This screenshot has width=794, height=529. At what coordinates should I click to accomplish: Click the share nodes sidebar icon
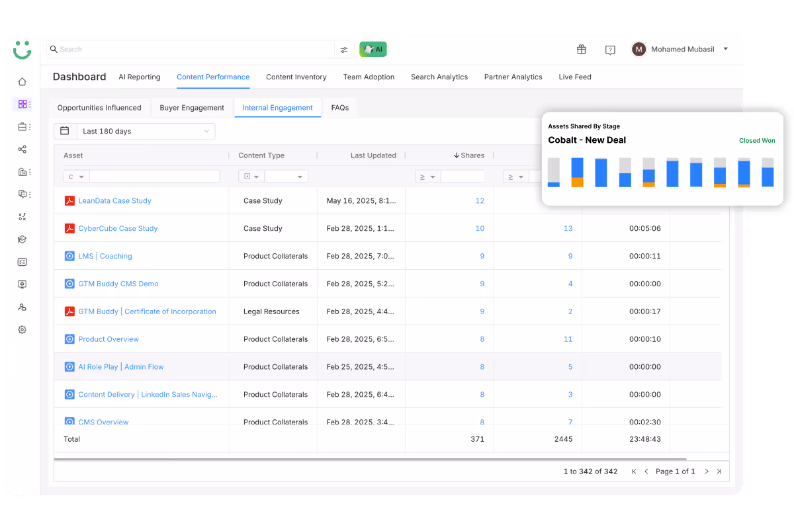tap(22, 149)
